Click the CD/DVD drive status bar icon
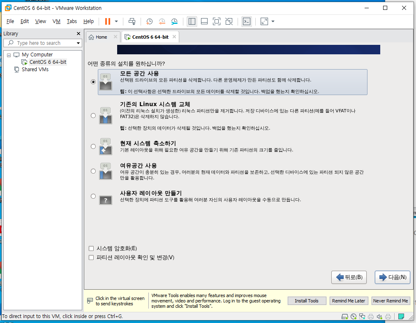The image size is (416, 323). pyautogui.click(x=354, y=316)
